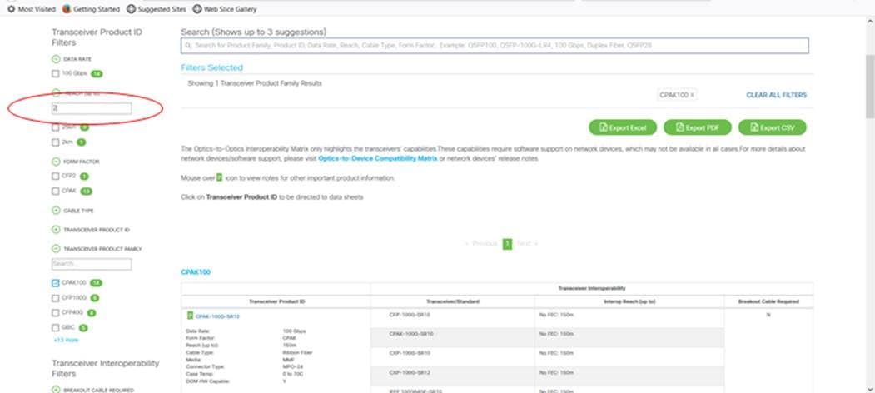Click the Transceiver/Standard column header

(x=453, y=301)
